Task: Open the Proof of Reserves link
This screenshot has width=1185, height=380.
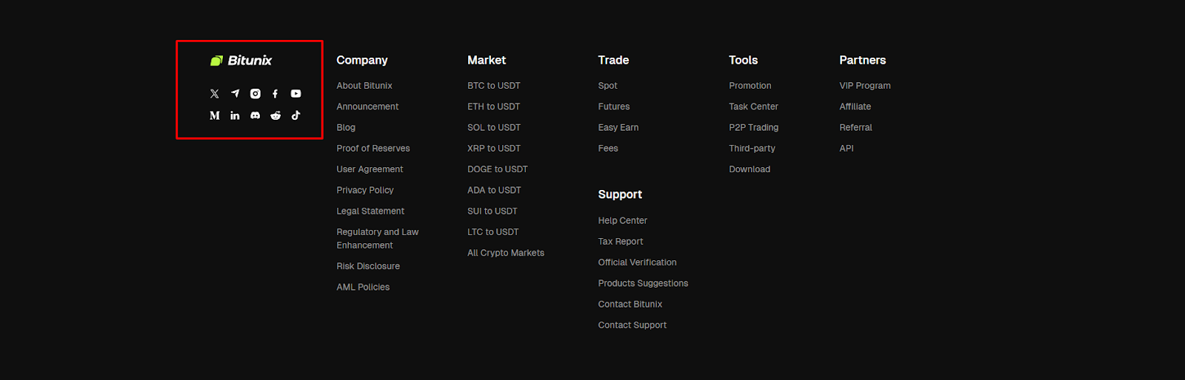Action: pyautogui.click(x=373, y=149)
